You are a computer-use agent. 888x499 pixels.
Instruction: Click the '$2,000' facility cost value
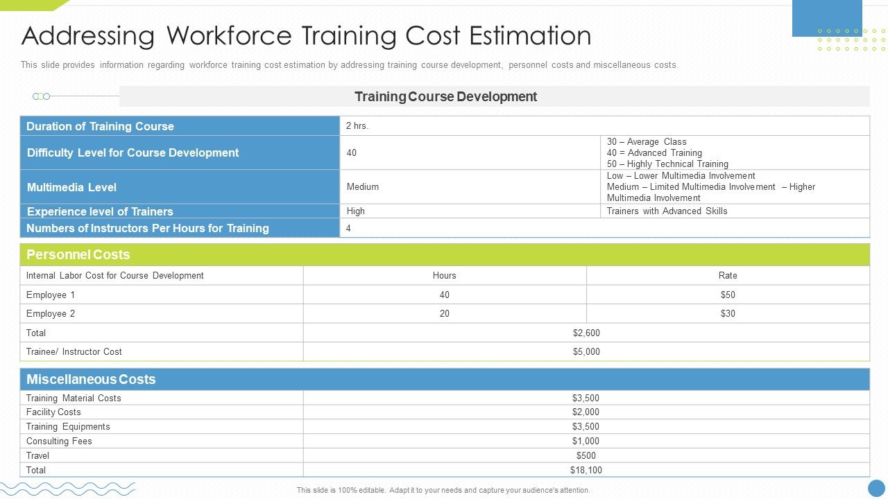coord(586,412)
